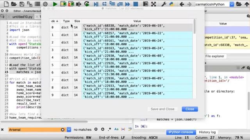Click Value column header in dialog
The height and width of the screenshot is (140, 250).
point(137,21)
